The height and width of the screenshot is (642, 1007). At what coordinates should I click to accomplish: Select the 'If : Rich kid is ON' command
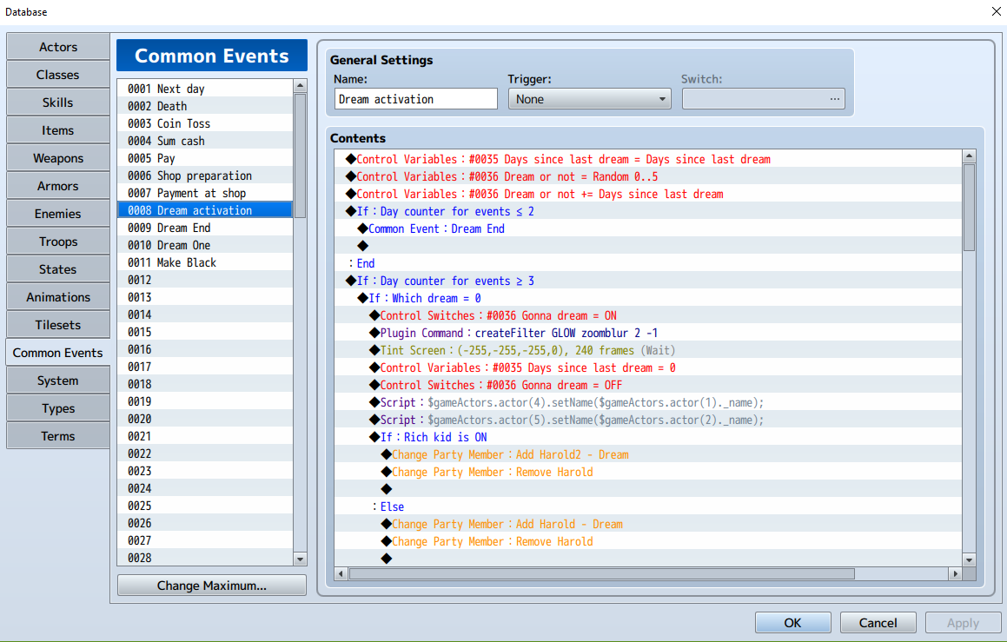(x=648, y=437)
